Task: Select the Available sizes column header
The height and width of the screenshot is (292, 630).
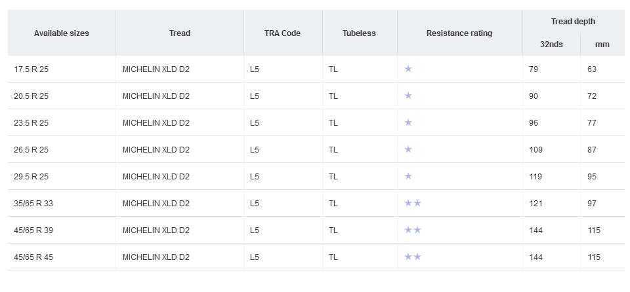Action: [x=62, y=33]
